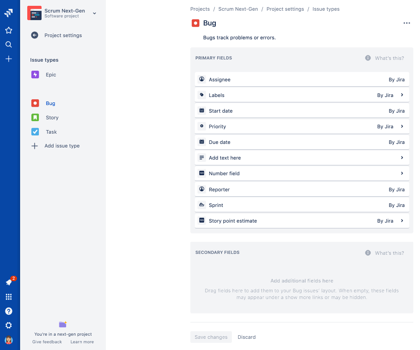Click the Number field 123 icon
This screenshot has height=350, width=420.
click(x=202, y=173)
